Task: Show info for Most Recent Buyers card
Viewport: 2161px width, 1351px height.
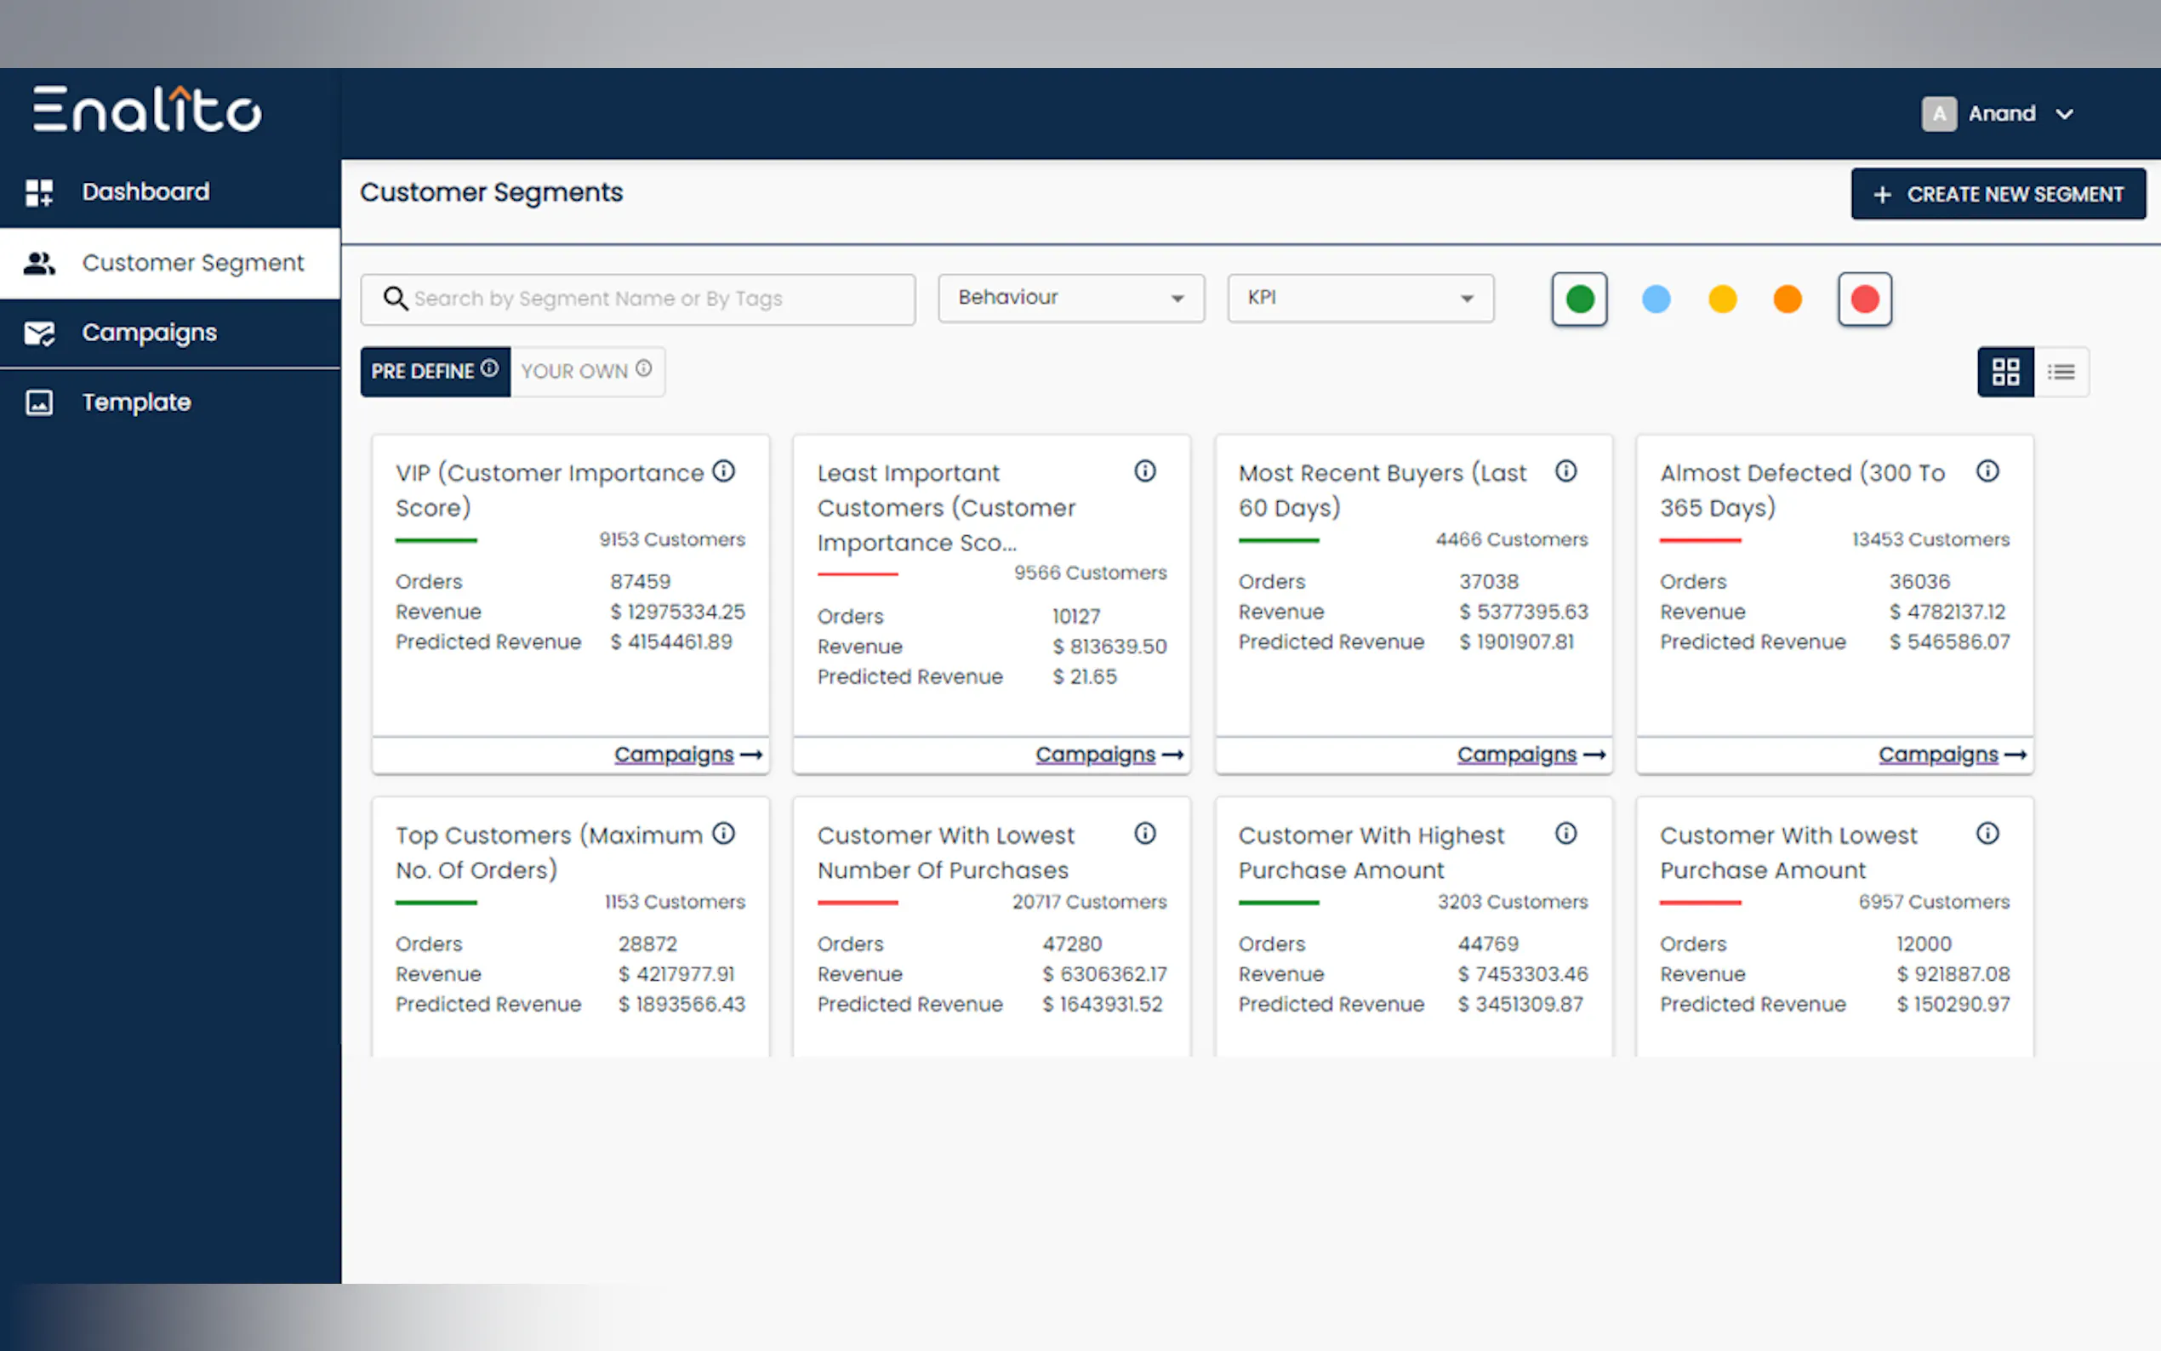Action: [x=1566, y=470]
